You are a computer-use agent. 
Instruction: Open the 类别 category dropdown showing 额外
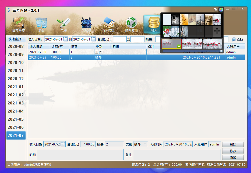(140, 144)
